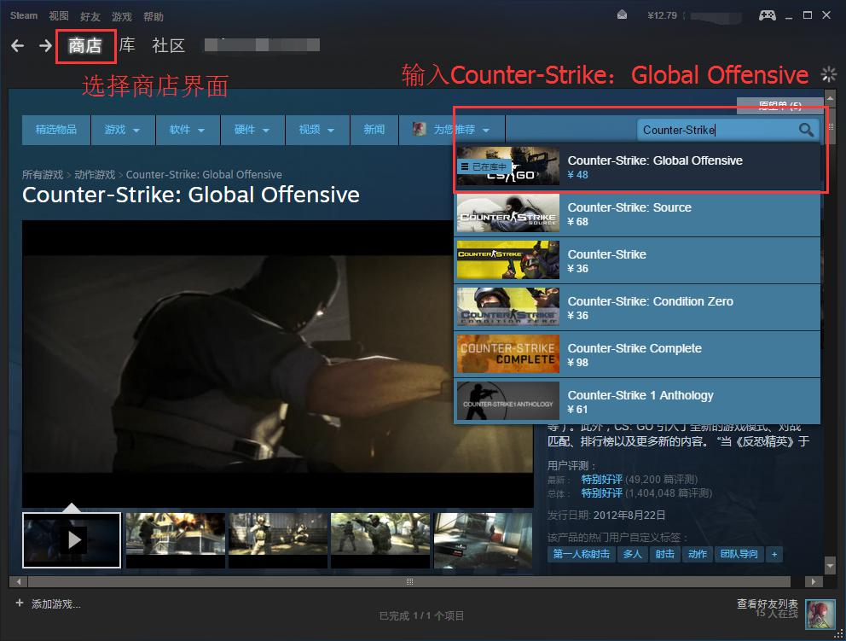Open Big Picture mode controller icon

(768, 15)
